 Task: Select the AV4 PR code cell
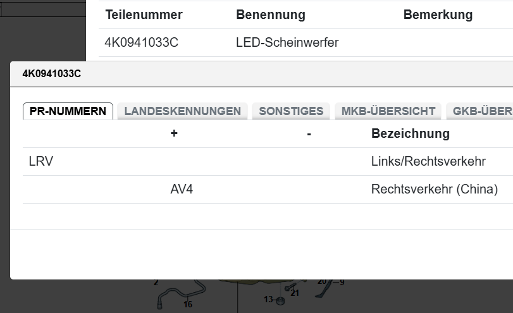(x=182, y=189)
